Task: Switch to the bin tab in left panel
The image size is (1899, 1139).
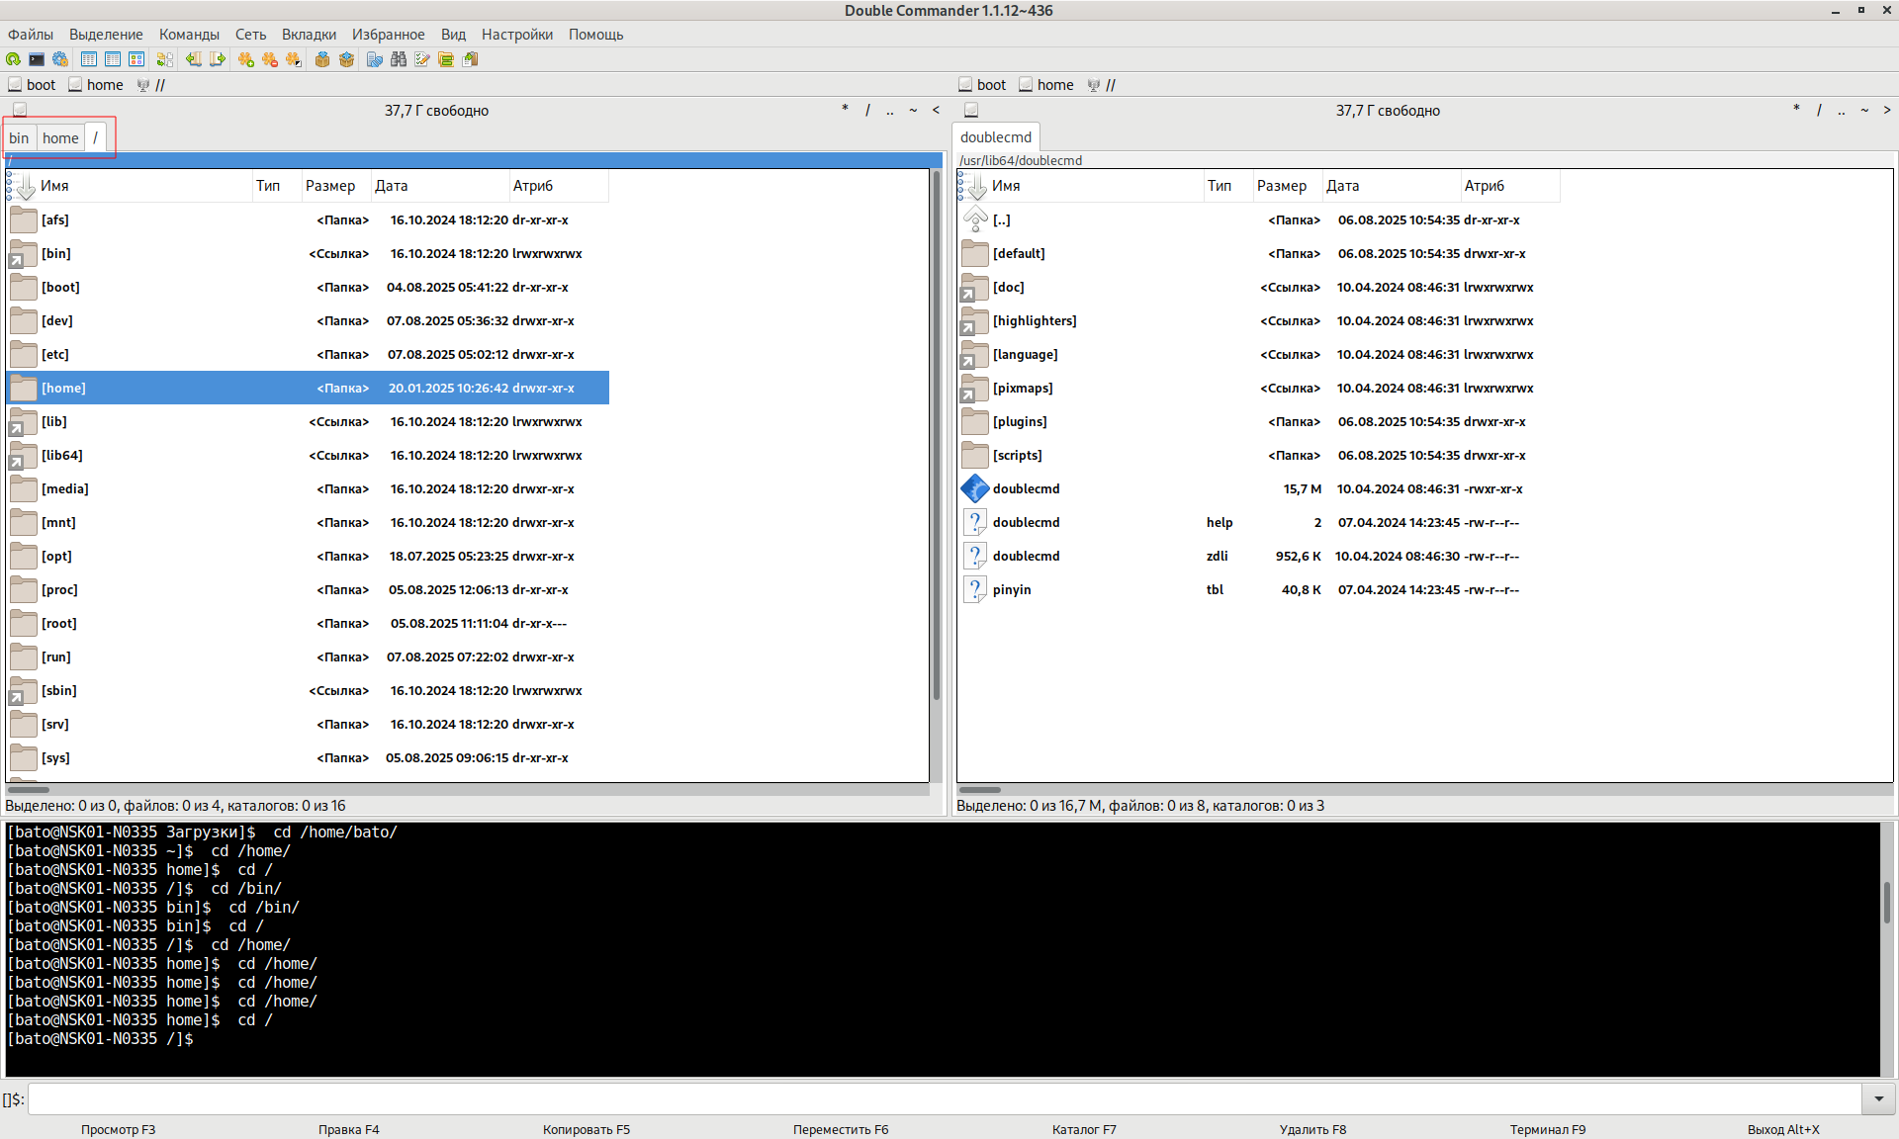Action: point(19,138)
